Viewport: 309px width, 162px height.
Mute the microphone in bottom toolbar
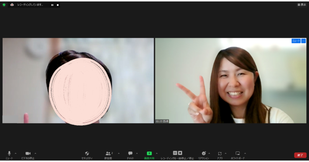tap(9, 154)
